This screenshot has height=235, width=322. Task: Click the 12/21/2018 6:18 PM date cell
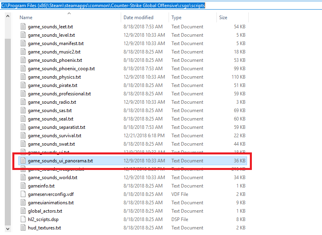144,136
